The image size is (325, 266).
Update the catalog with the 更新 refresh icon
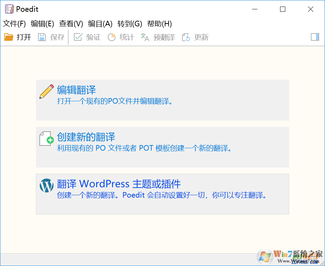coord(185,37)
